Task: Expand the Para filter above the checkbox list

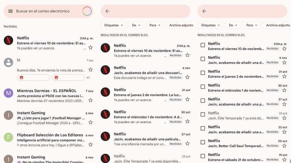Action: [x=252, y=25]
